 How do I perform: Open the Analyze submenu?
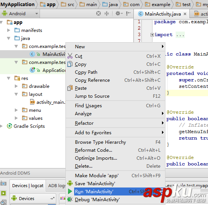pos(116,114)
